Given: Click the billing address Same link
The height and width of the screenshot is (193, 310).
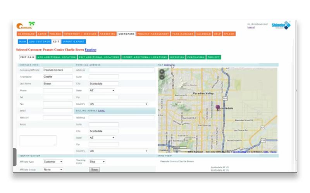Looking at the screenshot, I should [102, 111].
